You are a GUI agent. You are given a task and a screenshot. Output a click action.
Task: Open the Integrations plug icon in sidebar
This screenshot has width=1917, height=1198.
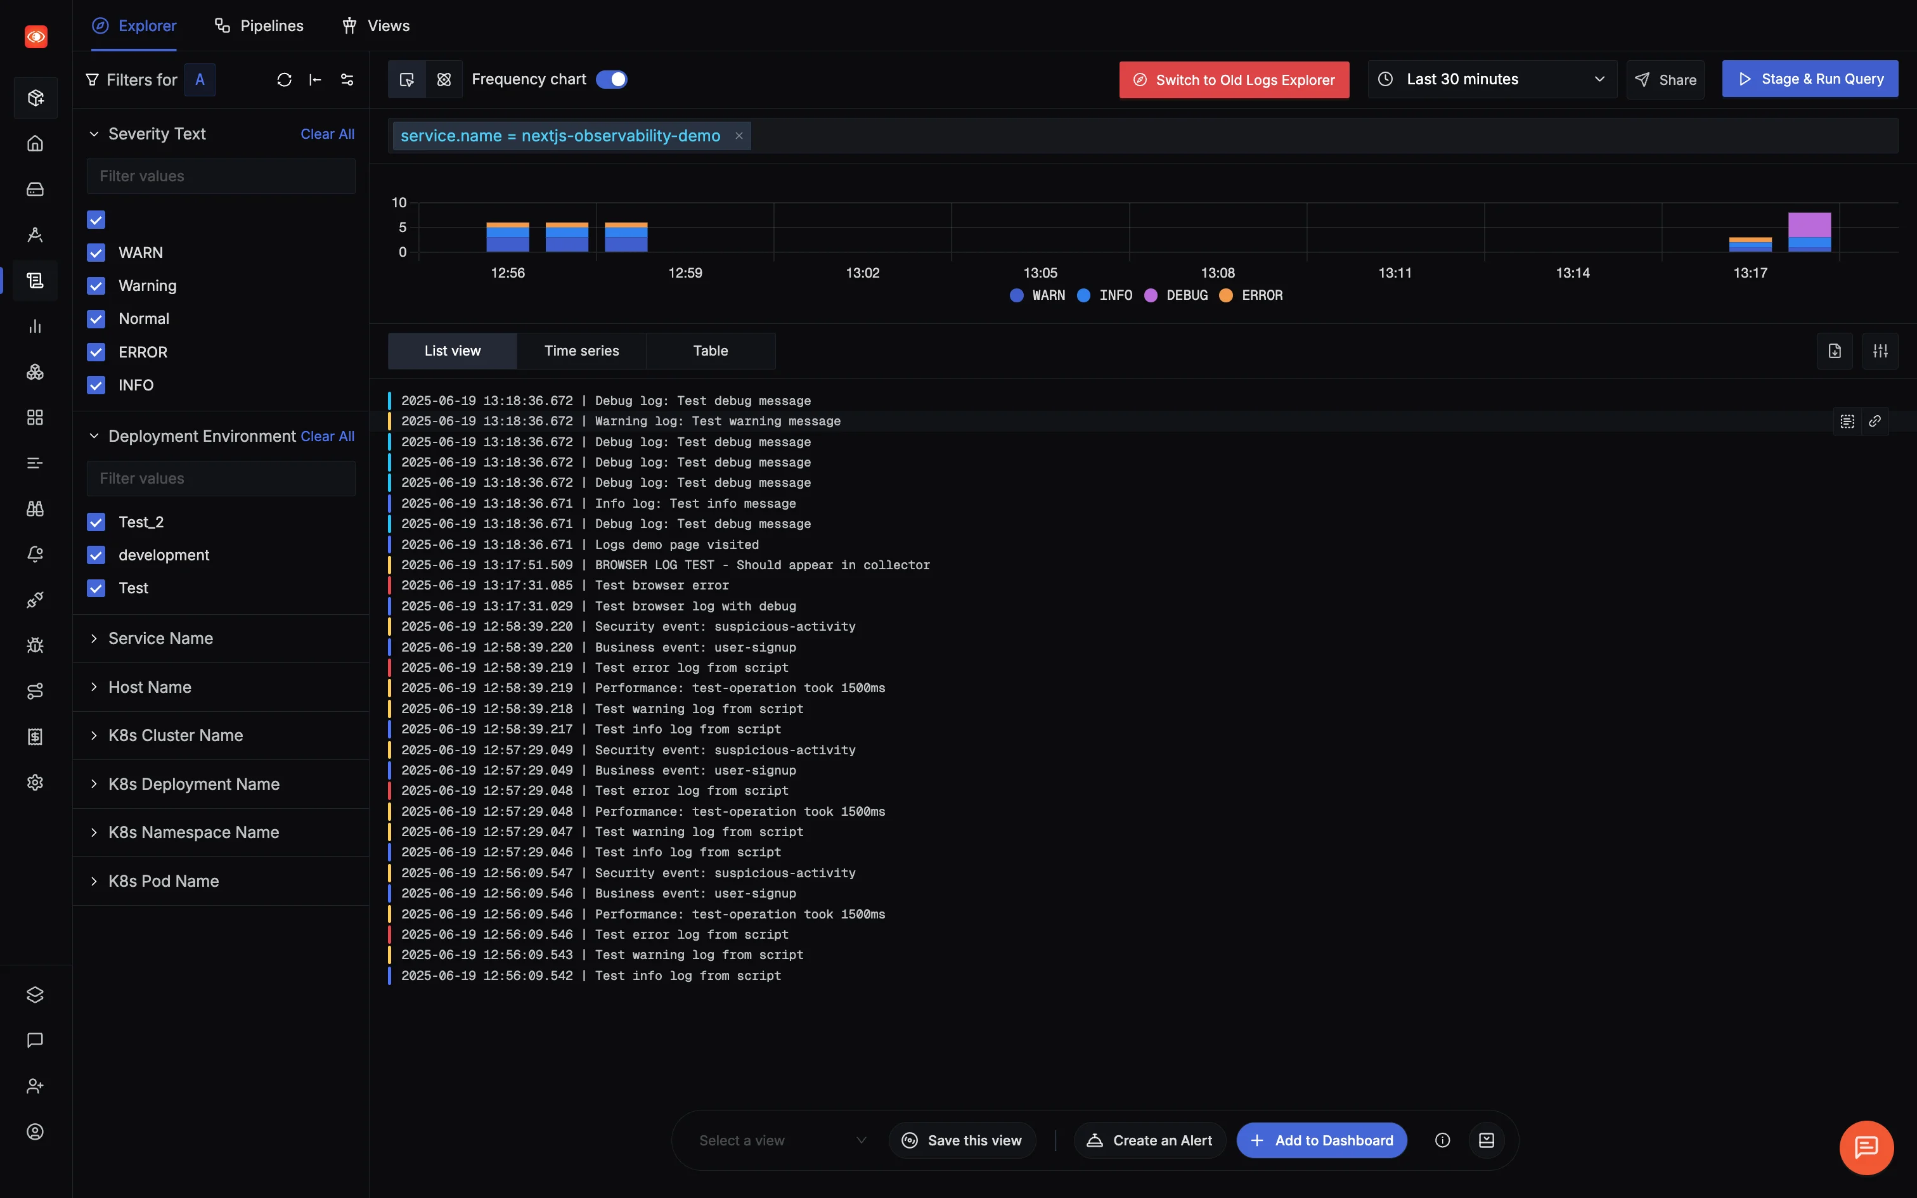(35, 600)
